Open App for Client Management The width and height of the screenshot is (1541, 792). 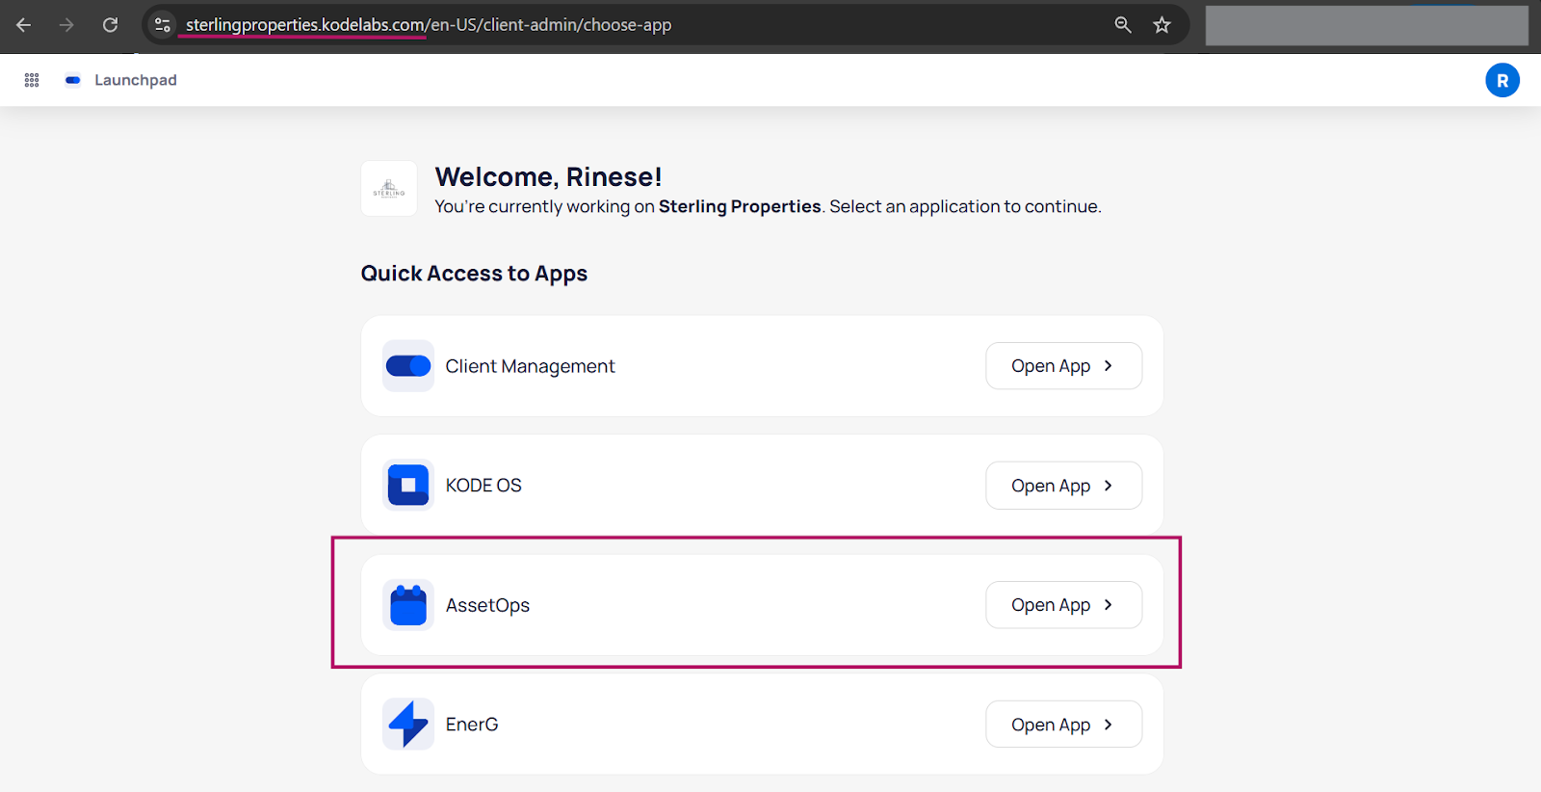coord(1063,366)
